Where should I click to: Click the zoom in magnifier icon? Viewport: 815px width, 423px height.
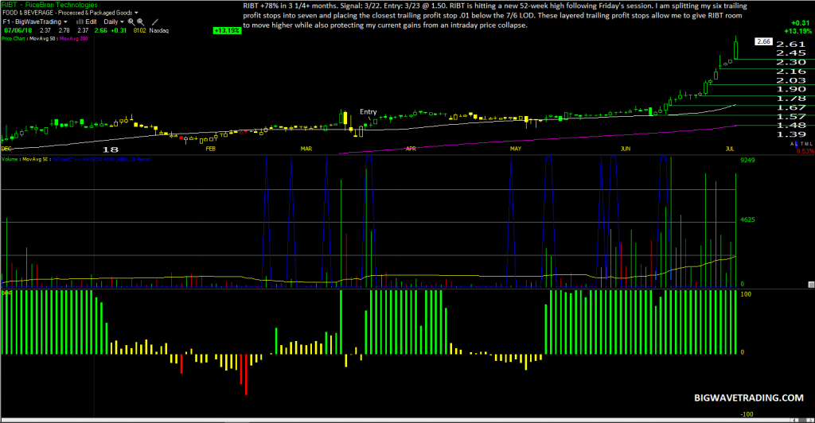131,21
